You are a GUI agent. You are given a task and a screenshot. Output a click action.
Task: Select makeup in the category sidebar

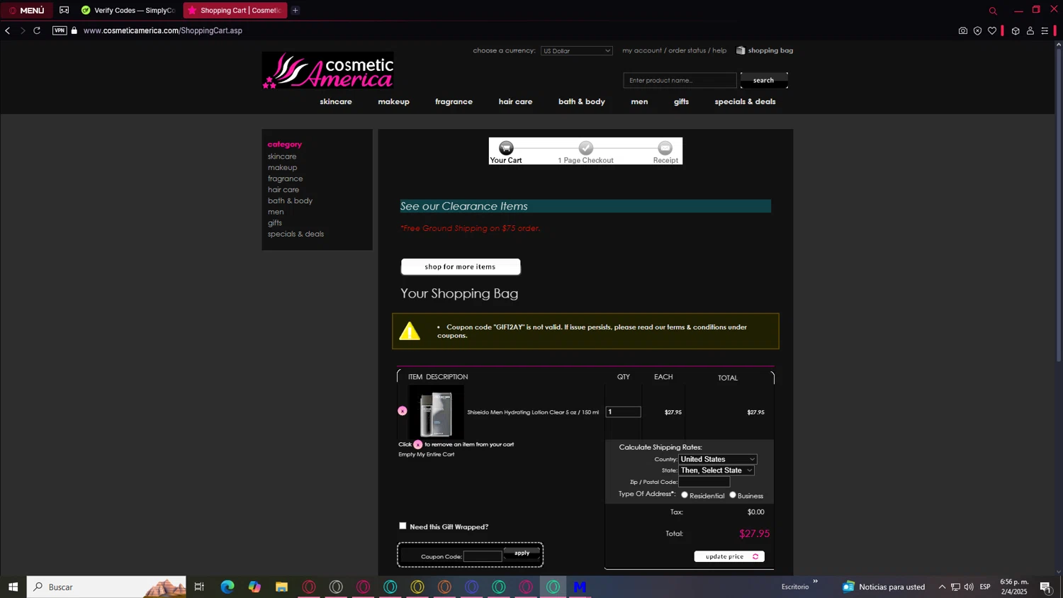[x=282, y=167]
